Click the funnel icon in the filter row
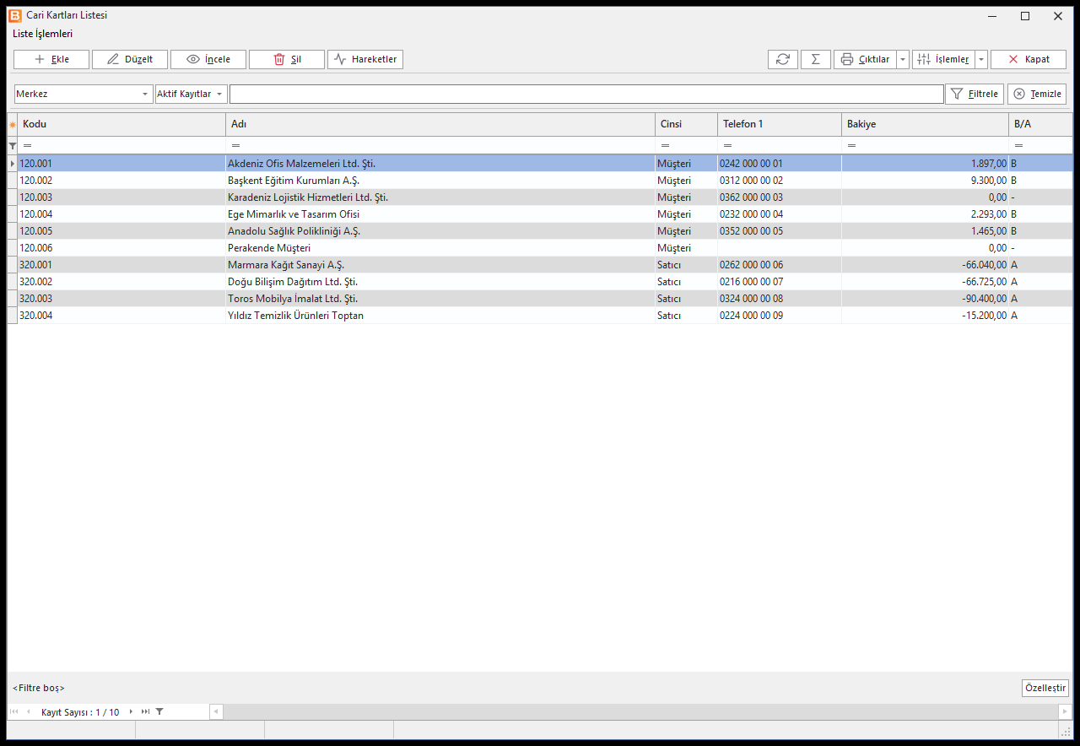The height and width of the screenshot is (746, 1080). [x=13, y=145]
